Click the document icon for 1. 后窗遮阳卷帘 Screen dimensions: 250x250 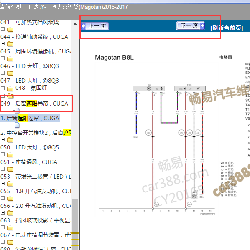[17, 110]
